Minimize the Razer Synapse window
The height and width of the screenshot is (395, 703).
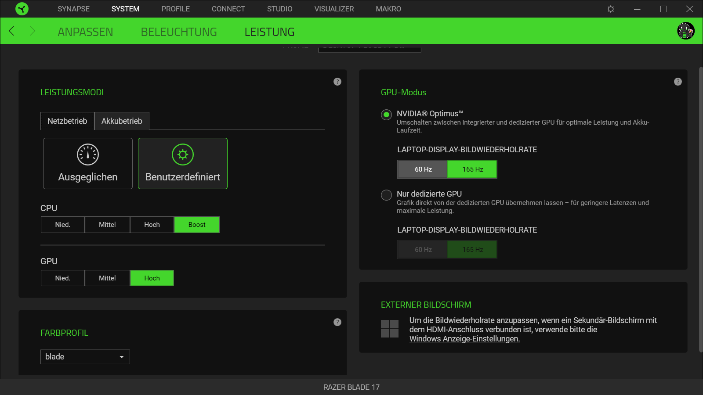(637, 9)
